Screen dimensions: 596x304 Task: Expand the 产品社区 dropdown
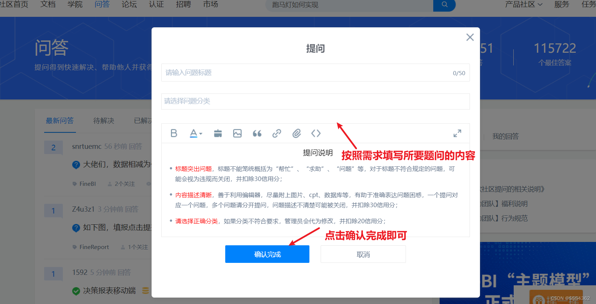[523, 4]
